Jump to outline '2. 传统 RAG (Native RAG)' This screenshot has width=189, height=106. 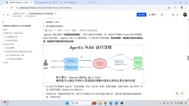[13, 33]
